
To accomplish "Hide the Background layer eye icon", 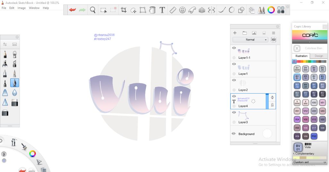I will point(234,134).
